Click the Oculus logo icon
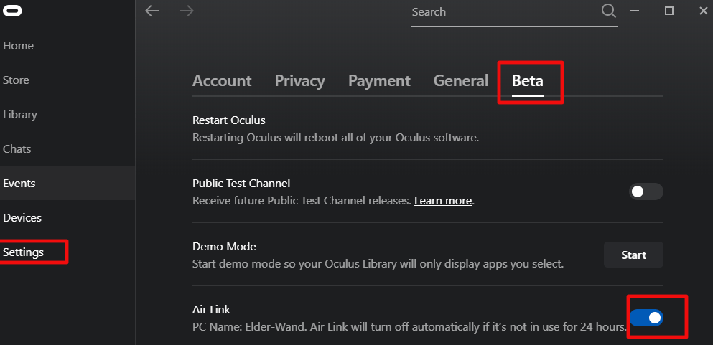The image size is (713, 345). coord(13,11)
